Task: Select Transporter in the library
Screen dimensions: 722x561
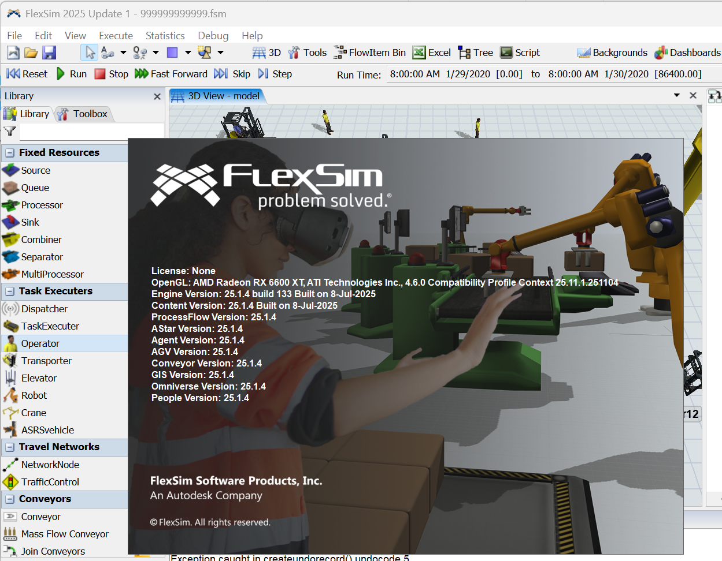Action: 64,361
